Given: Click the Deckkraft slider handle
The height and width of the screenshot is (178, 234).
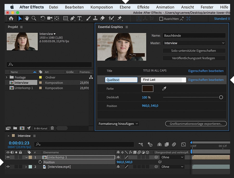Looking at the screenshot, I should pyautogui.click(x=221, y=97).
